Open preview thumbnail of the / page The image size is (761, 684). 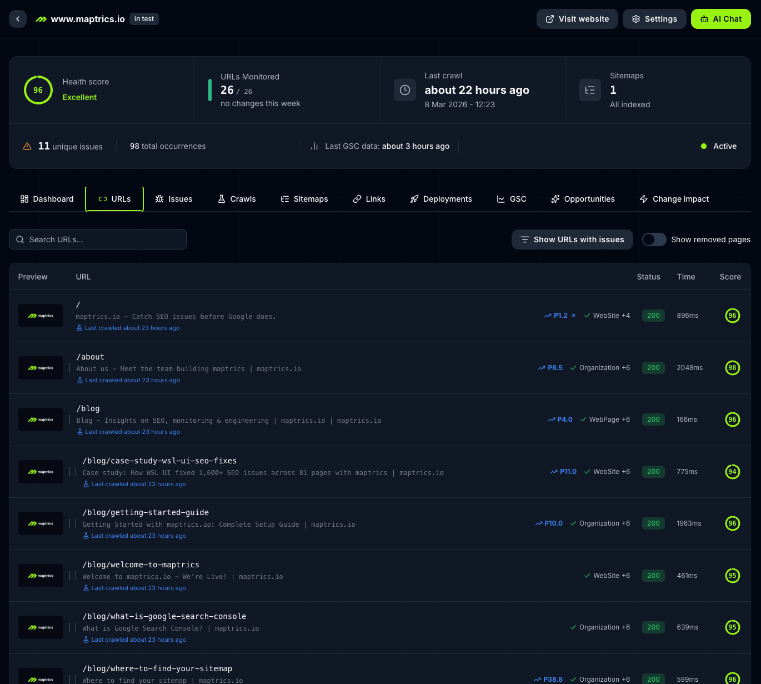coord(41,316)
